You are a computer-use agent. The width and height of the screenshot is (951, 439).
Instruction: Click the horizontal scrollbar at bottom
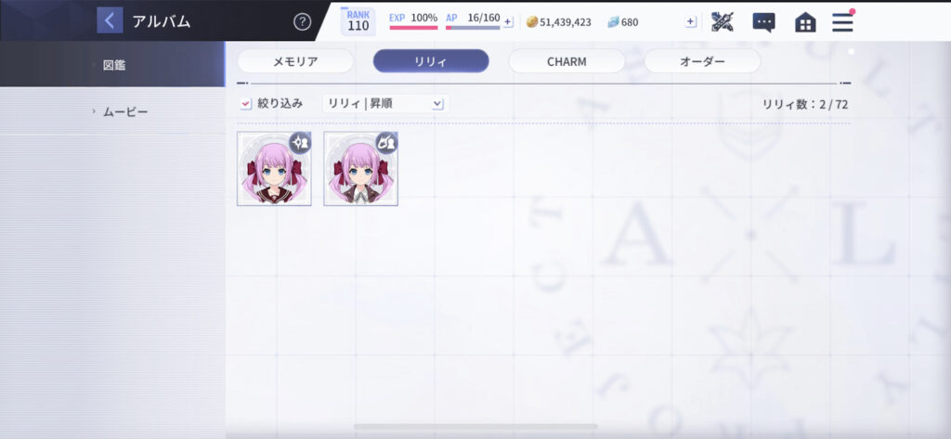coord(475,427)
